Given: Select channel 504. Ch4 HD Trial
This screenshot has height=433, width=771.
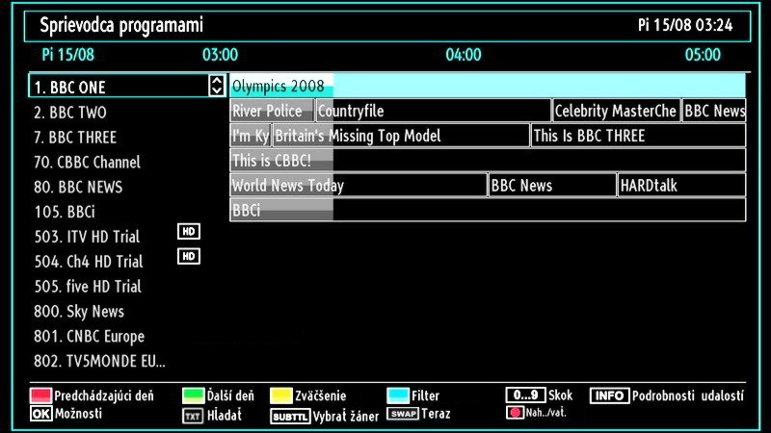Looking at the screenshot, I should (x=89, y=262).
